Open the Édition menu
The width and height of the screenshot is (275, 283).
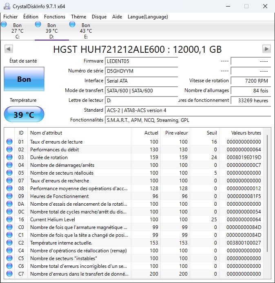click(31, 17)
